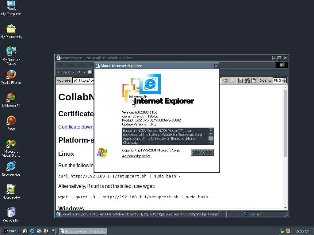
Task: Click OK in the About Internet Explorer dialog
Action: tap(202, 152)
